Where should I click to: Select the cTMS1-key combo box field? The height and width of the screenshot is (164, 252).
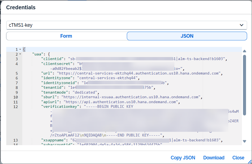127,25
